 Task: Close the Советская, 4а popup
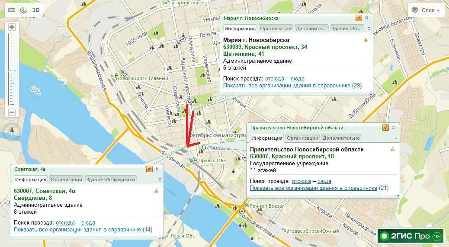point(157,169)
